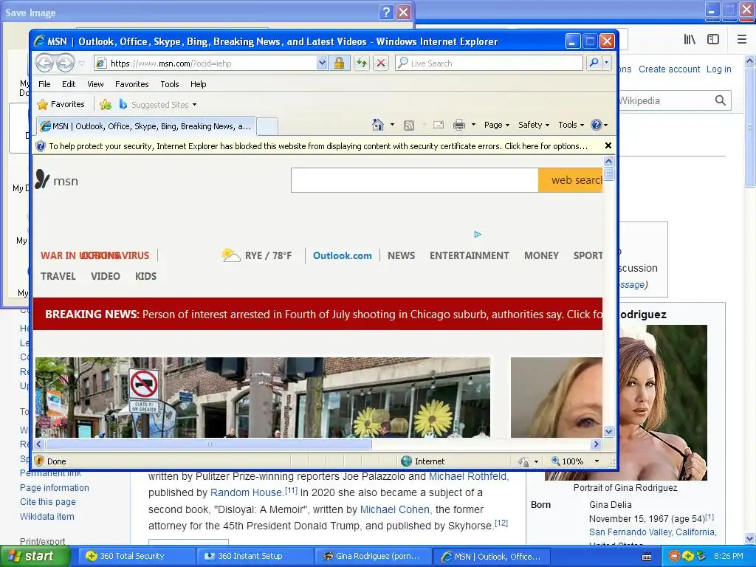Open the Home button dropdown arrow
Image resolution: width=756 pixels, height=567 pixels.
[393, 125]
